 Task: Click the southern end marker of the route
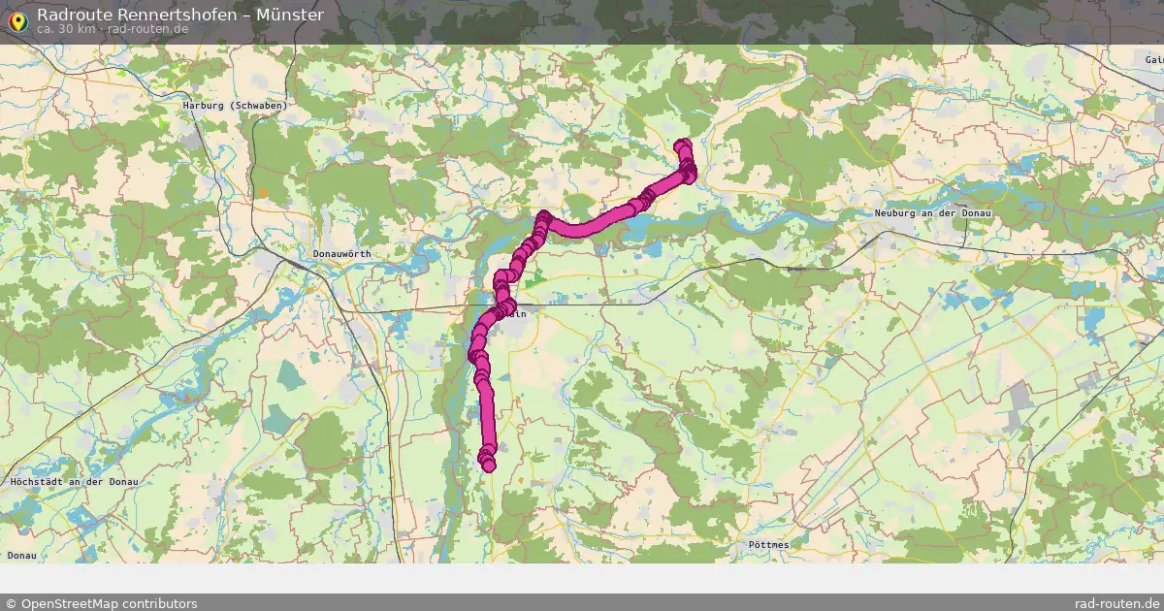pos(488,466)
